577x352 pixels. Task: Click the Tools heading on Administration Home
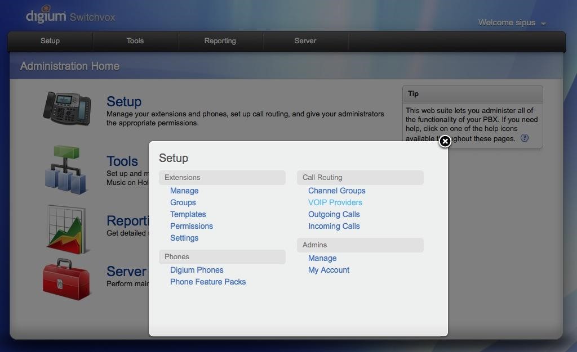(x=122, y=161)
